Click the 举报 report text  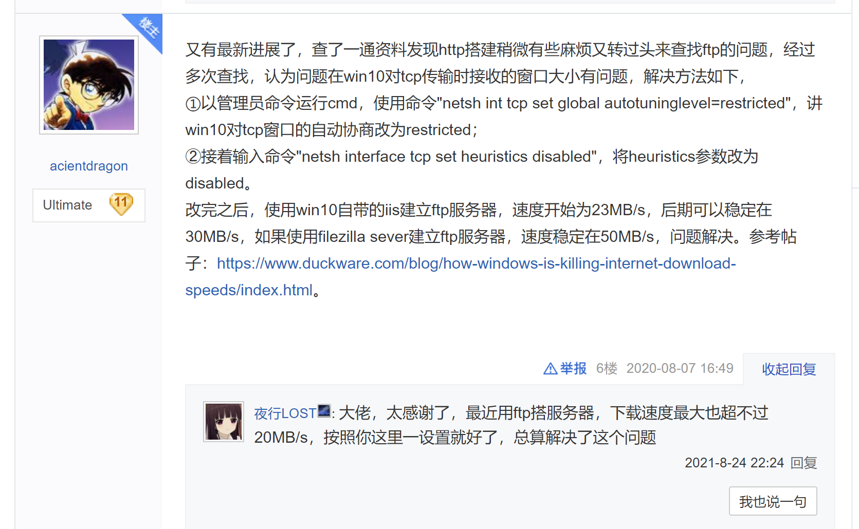(573, 369)
